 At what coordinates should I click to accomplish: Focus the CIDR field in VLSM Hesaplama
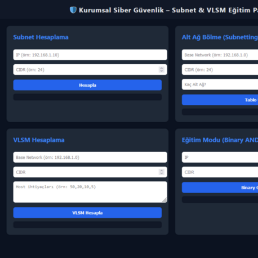[x=90, y=172]
